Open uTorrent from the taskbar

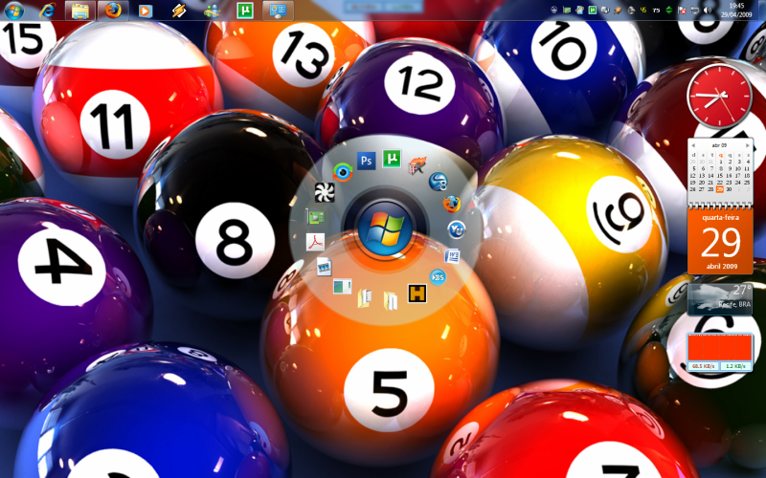pos(245,11)
